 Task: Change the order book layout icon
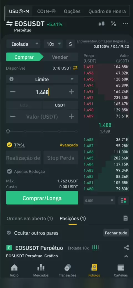(123, 200)
